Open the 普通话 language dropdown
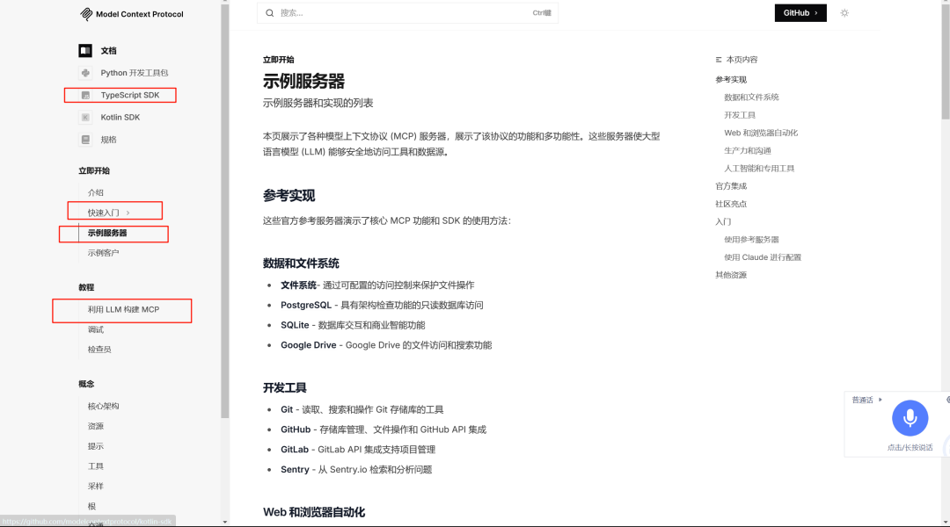 tap(867, 400)
